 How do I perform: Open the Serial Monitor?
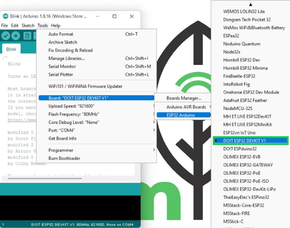pos(62,66)
